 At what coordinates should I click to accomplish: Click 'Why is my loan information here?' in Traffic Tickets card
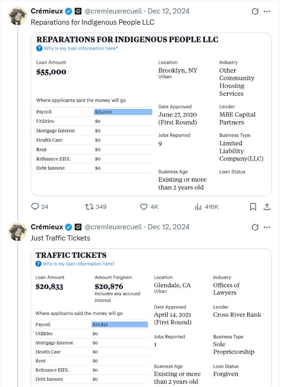[x=78, y=264]
